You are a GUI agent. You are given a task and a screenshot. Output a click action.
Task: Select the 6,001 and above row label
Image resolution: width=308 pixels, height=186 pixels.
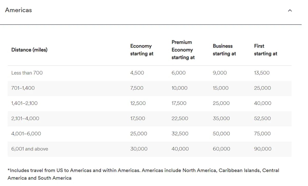(x=30, y=149)
